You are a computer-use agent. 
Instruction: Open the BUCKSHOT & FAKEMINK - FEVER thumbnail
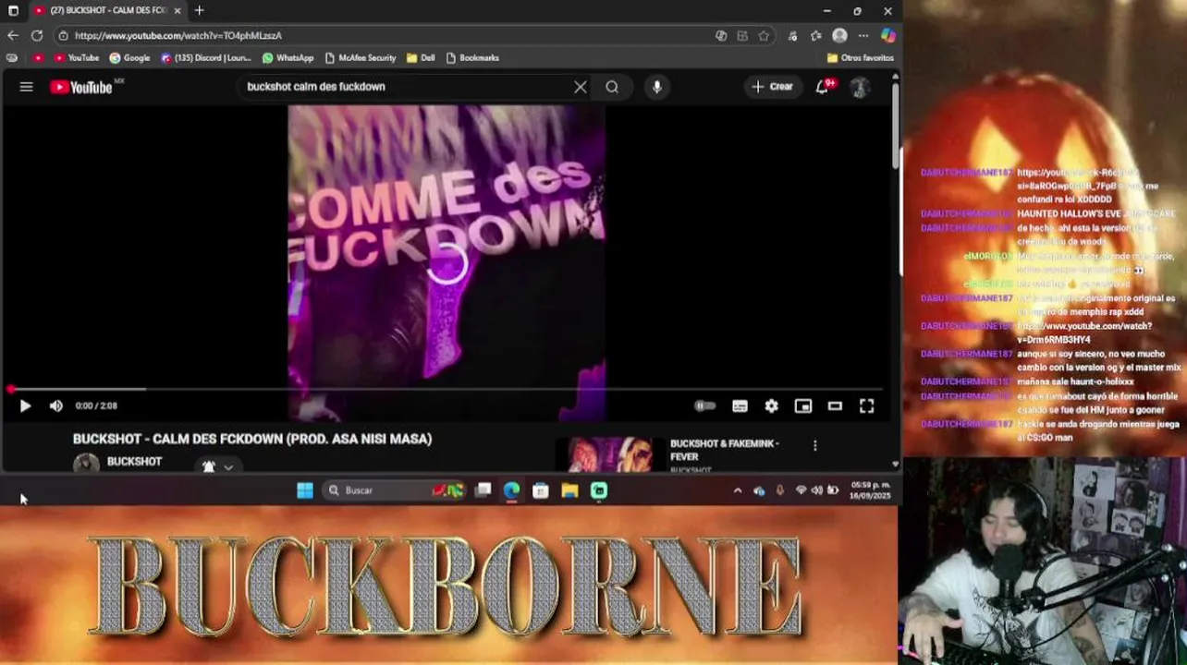(x=609, y=454)
